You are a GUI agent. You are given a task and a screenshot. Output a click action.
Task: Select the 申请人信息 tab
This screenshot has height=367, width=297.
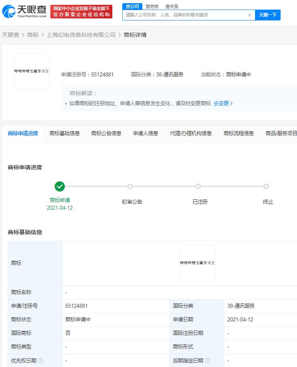[x=146, y=133]
